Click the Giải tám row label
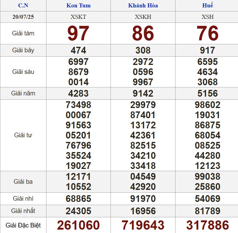This screenshot has width=238, height=233. pos(23,33)
